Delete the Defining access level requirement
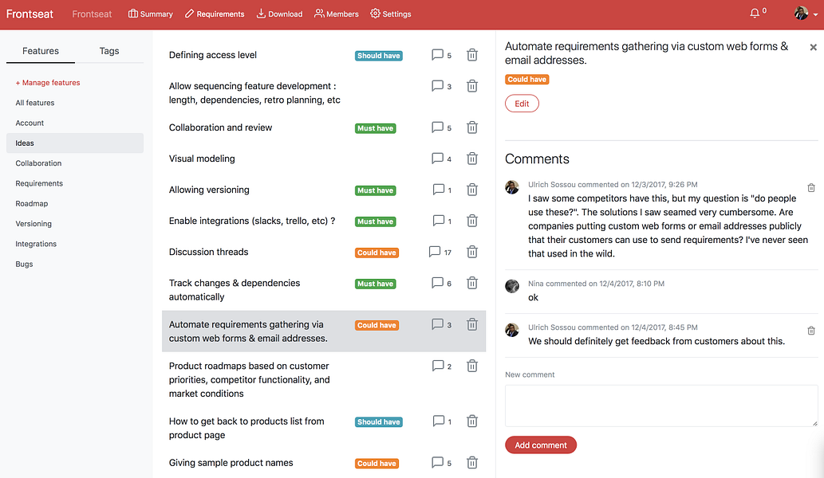This screenshot has height=478, width=824. click(472, 54)
